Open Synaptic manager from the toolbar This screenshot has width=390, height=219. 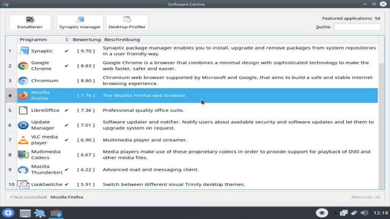(x=80, y=22)
